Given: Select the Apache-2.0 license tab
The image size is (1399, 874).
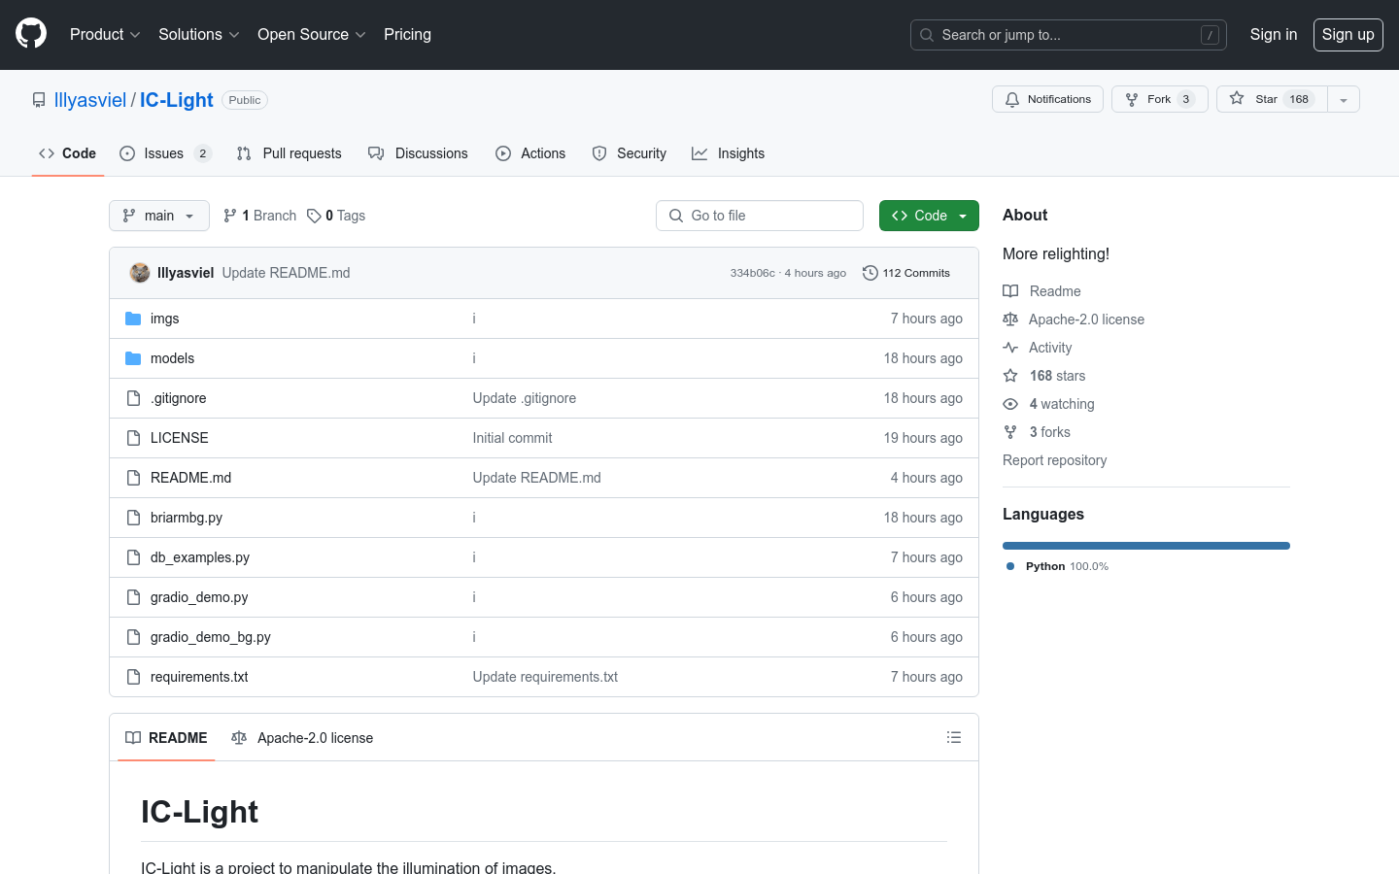Looking at the screenshot, I should (x=302, y=738).
